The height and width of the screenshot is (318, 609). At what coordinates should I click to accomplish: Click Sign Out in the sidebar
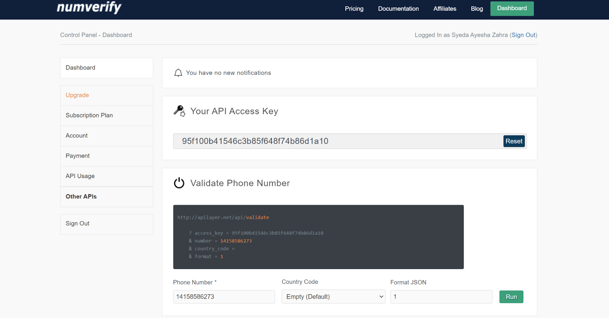tap(107, 224)
